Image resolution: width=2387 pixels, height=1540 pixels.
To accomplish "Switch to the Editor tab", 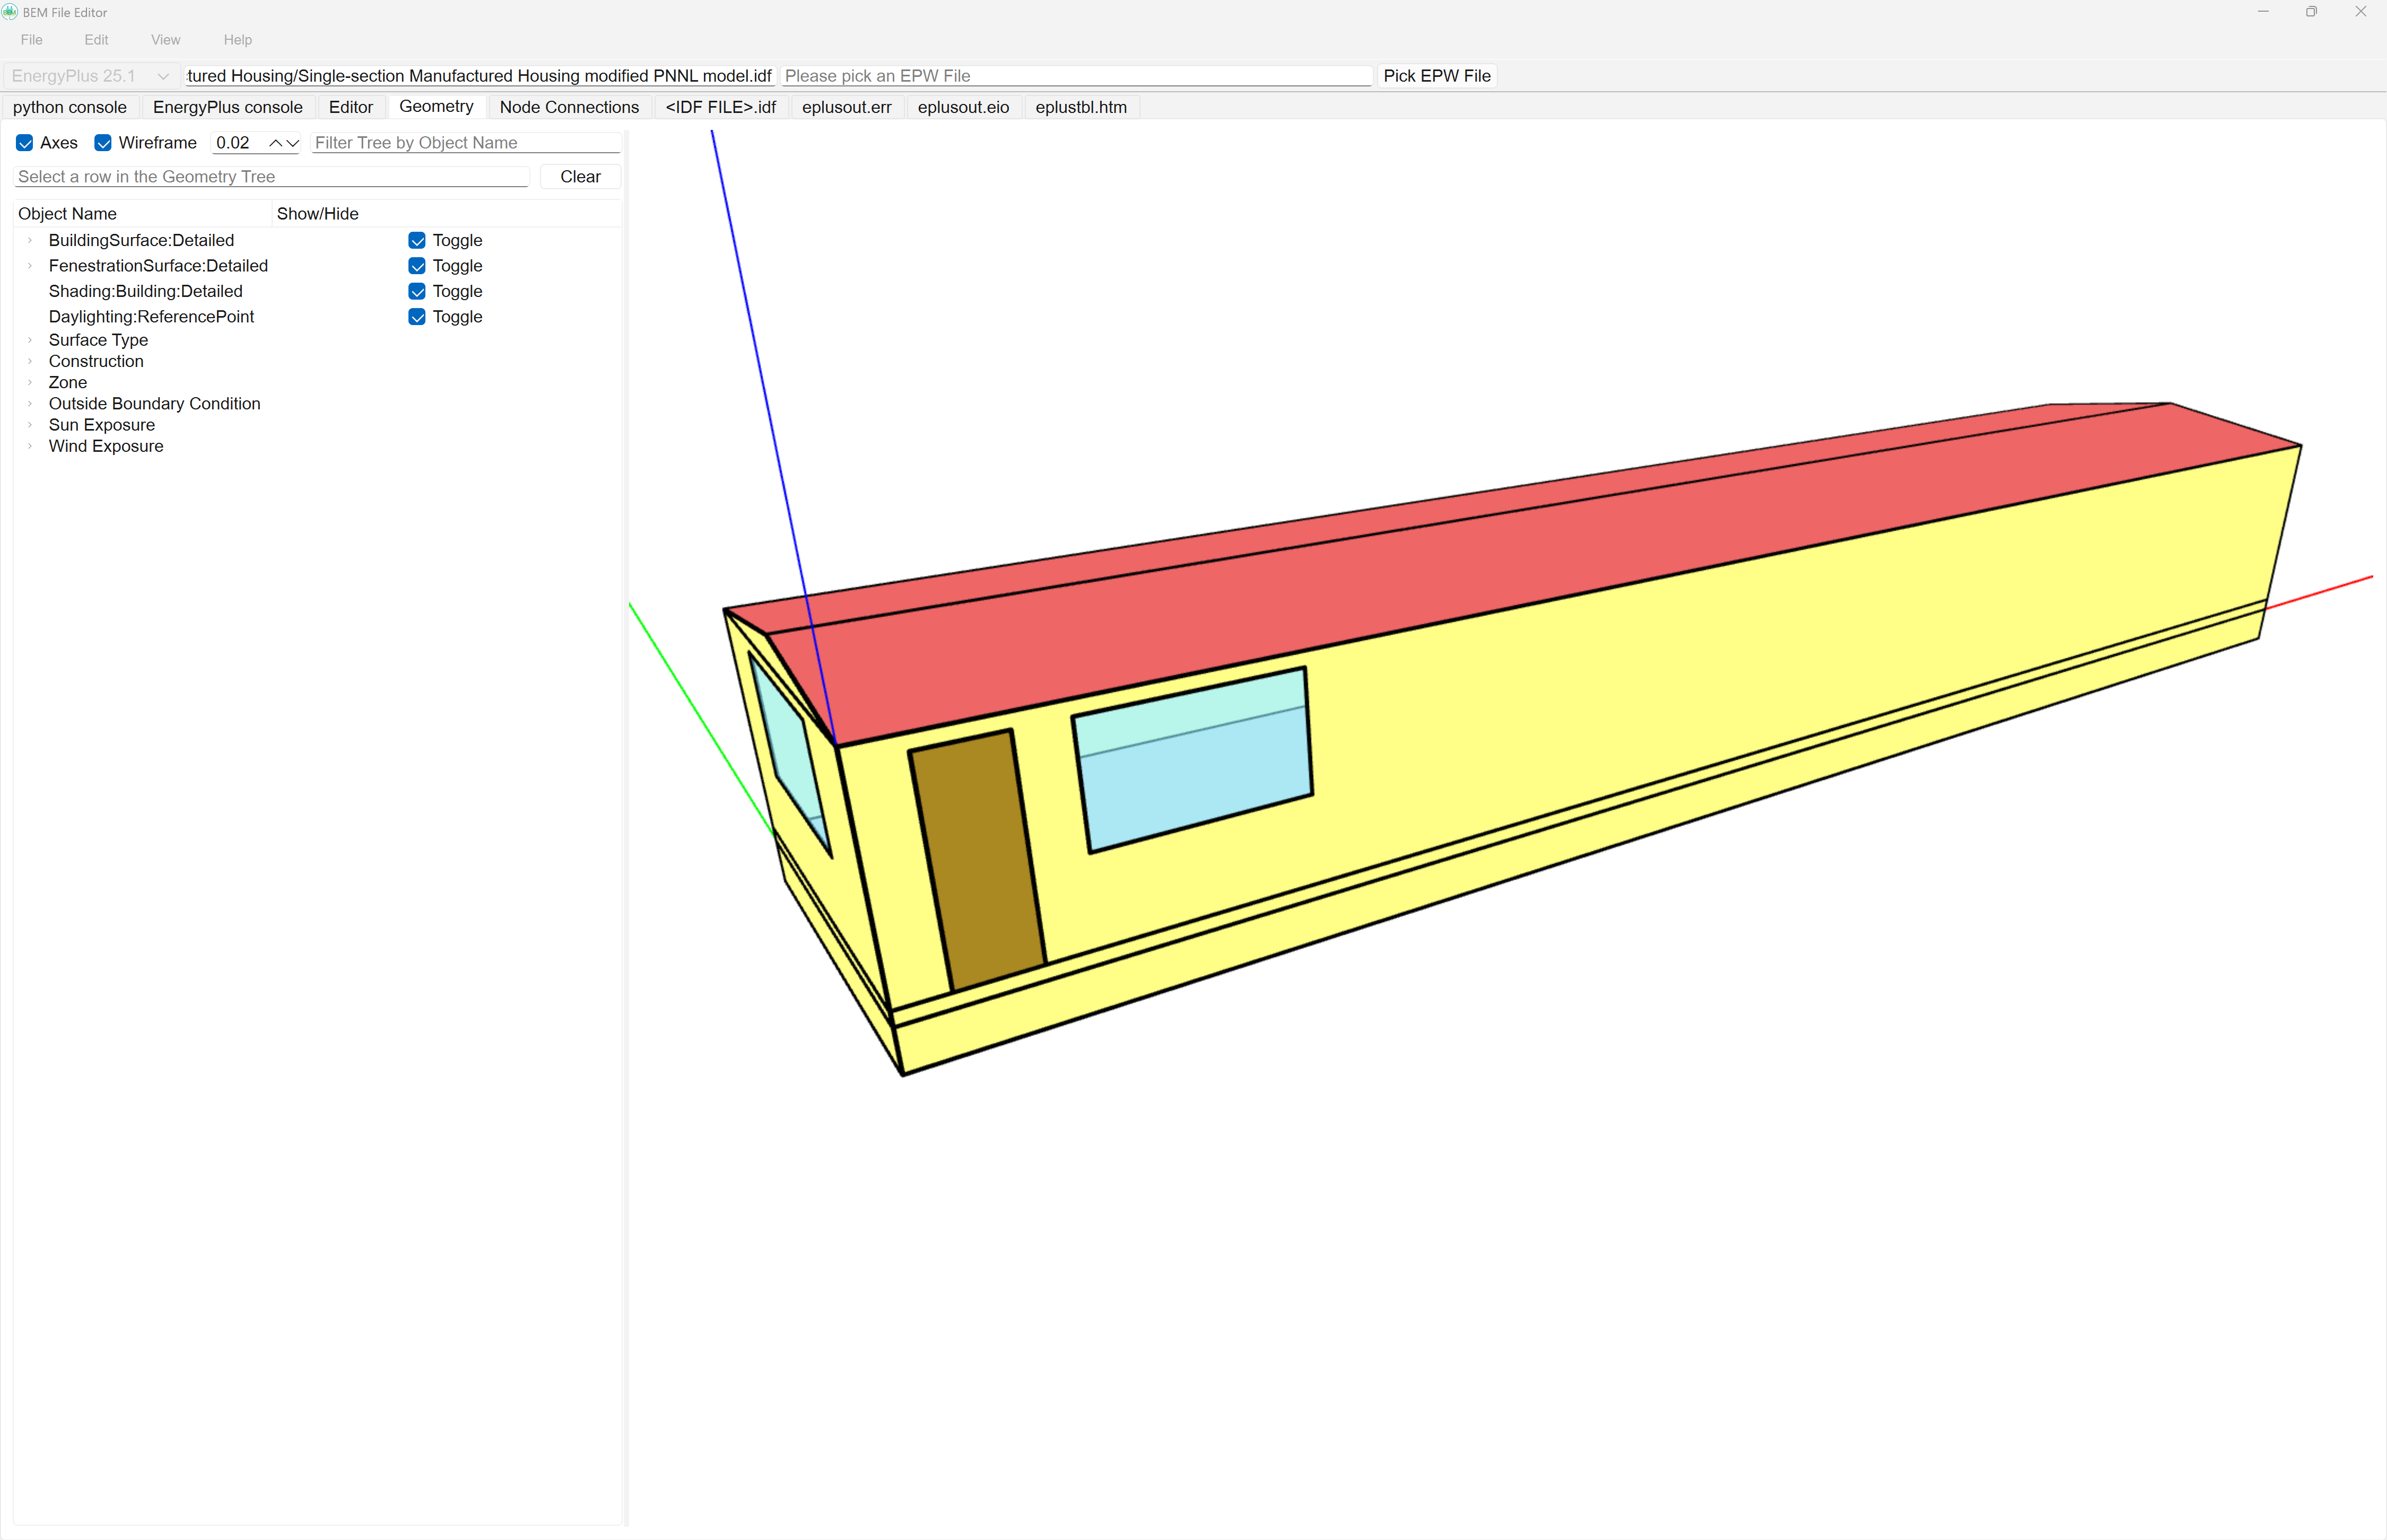I will pyautogui.click(x=351, y=107).
